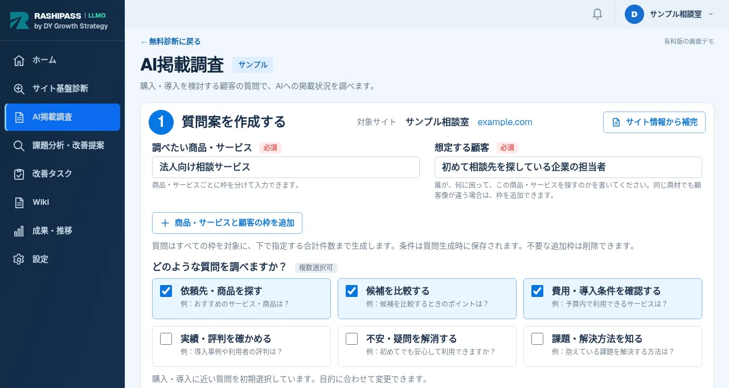The width and height of the screenshot is (729, 388).
Task: Click the 想定する顧客 input field
Action: point(568,167)
